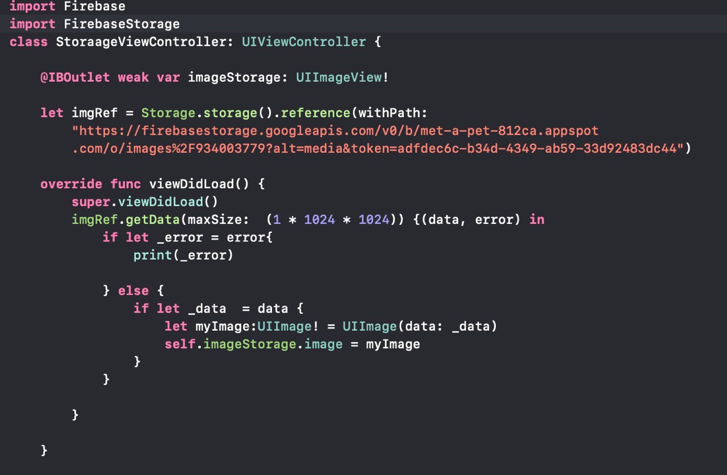Click the 'else' keyword
The width and height of the screenshot is (727, 475).
[x=133, y=290]
